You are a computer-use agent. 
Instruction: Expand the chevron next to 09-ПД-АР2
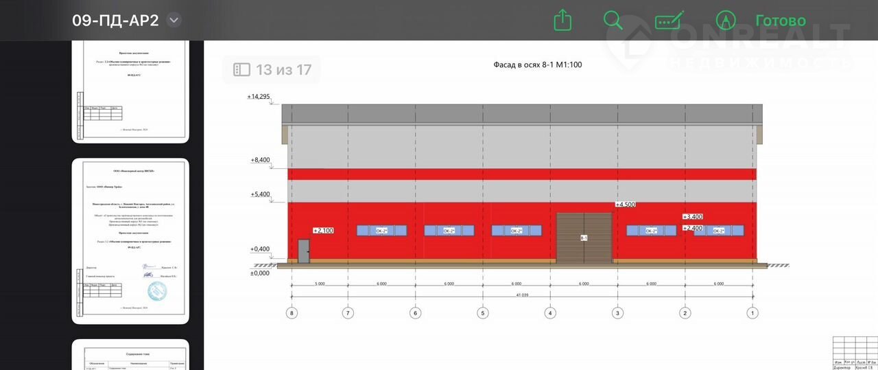click(174, 20)
